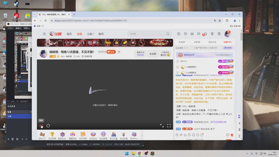Open 粉丝家园 icon below player
This screenshot has width=279, height=157.
point(103,136)
